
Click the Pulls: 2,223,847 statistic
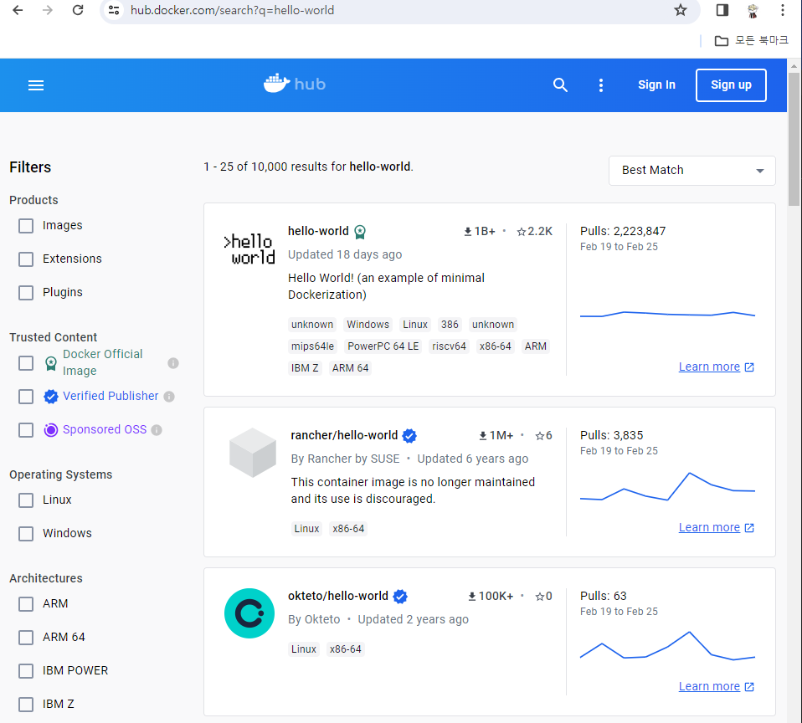click(x=623, y=231)
